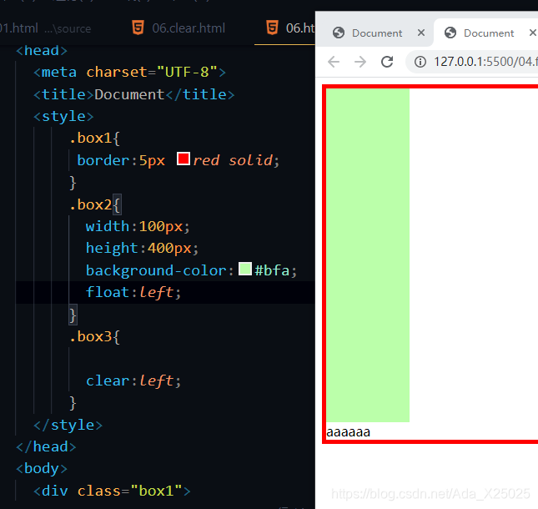Viewport: 538px width, 509px height.
Task: Click the closing head tag
Action: coord(46,447)
